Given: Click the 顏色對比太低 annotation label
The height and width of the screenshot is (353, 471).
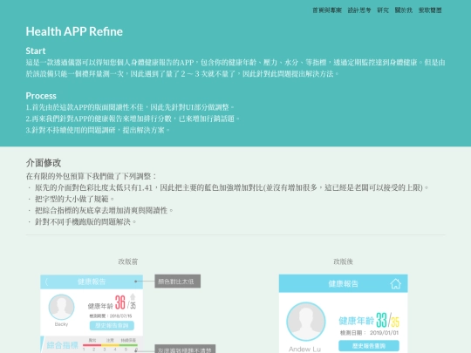Looking at the screenshot, I should (178, 282).
